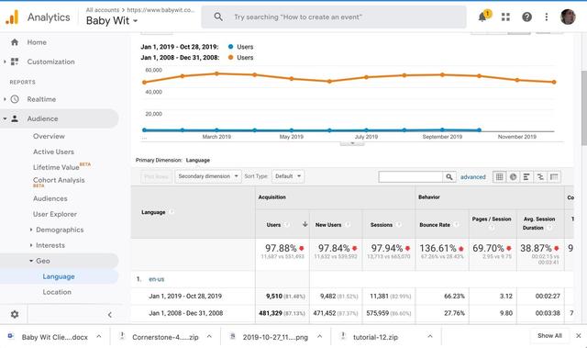The height and width of the screenshot is (348, 587).
Task: Open the Active Users report
Action: coord(53,152)
